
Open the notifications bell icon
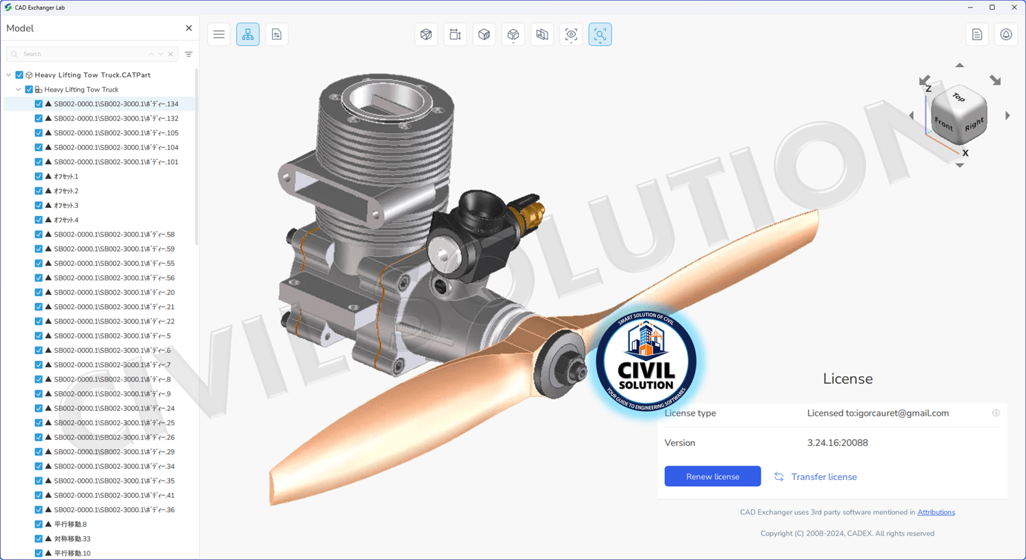click(x=1005, y=34)
